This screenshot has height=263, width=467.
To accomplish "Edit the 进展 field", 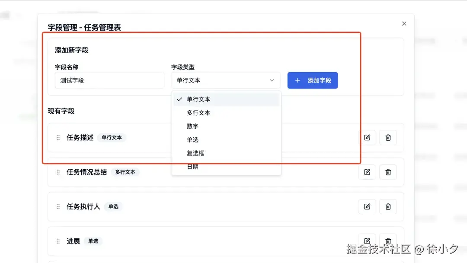I will (367, 240).
